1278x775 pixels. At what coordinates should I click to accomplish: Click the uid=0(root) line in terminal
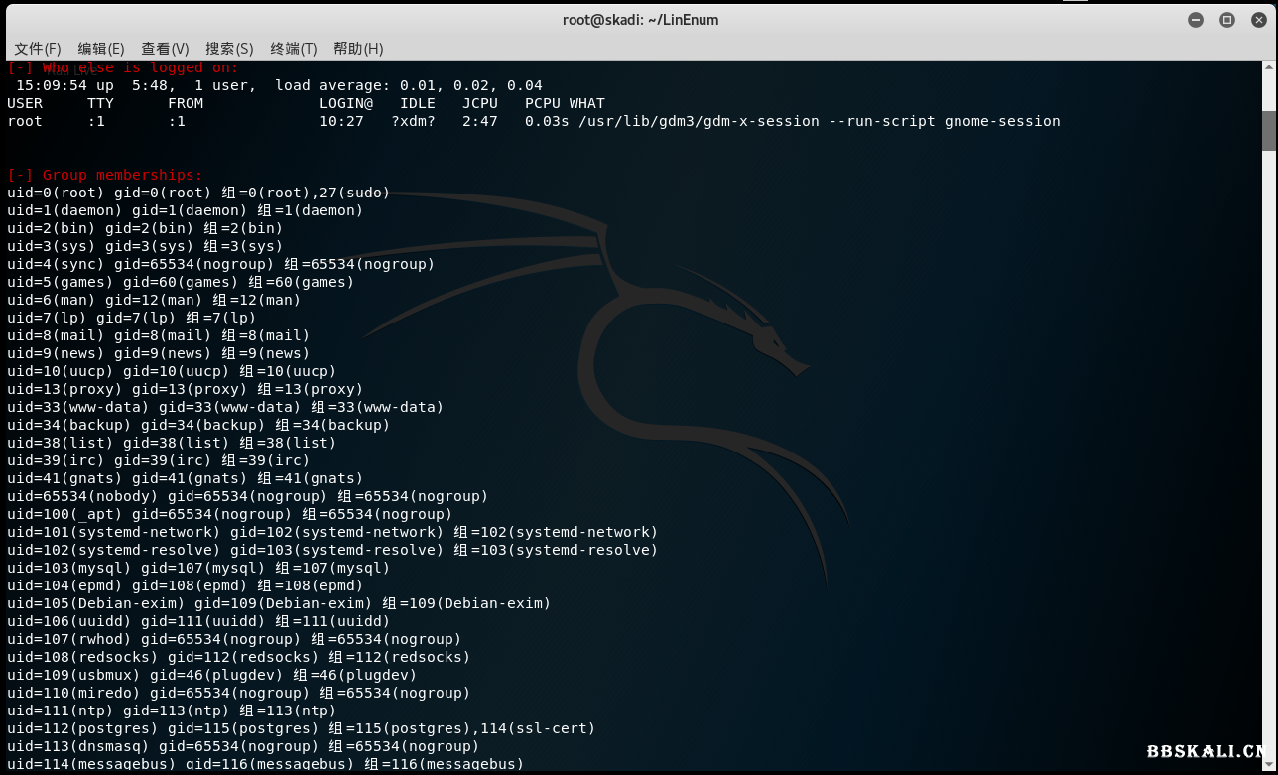198,193
